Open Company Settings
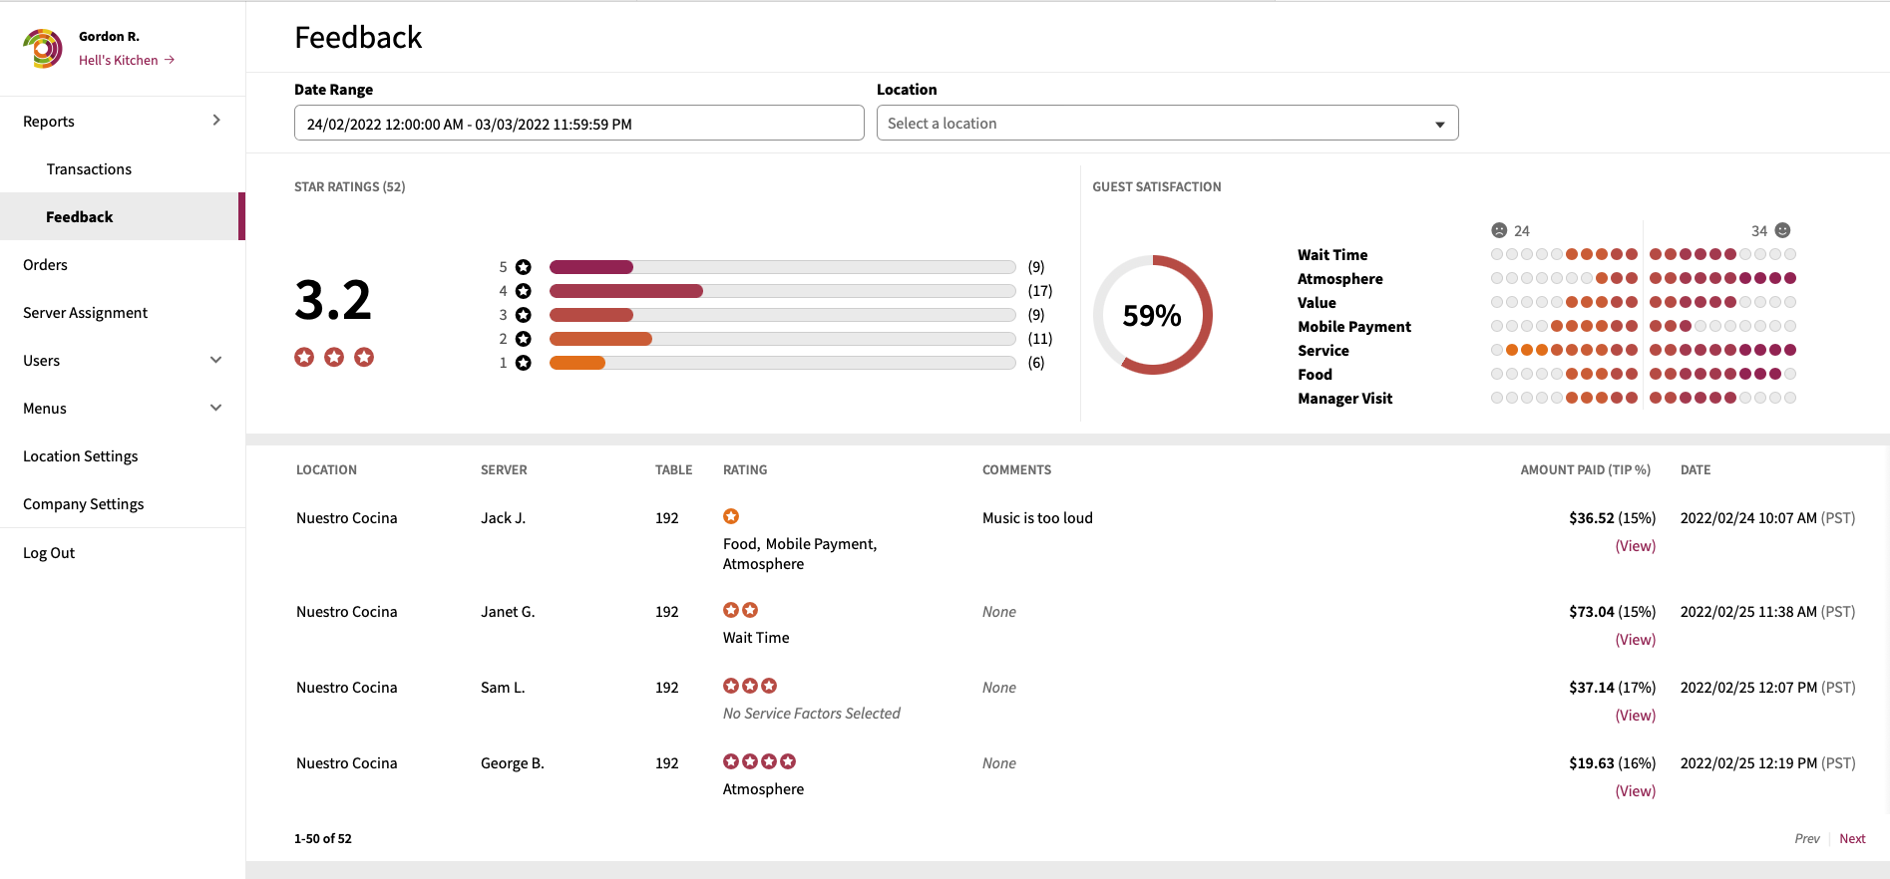The width and height of the screenshot is (1890, 879). click(x=84, y=503)
